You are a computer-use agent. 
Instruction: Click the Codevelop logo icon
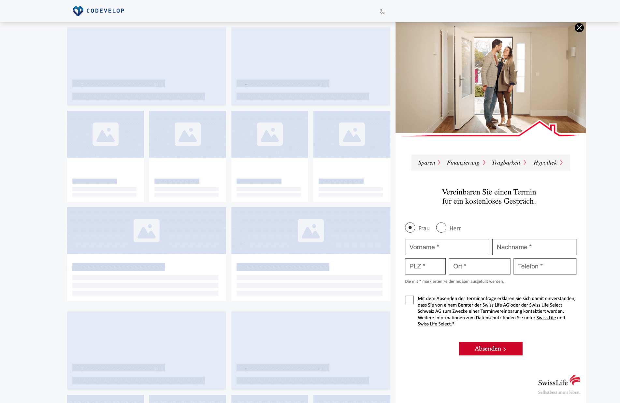pyautogui.click(x=78, y=11)
